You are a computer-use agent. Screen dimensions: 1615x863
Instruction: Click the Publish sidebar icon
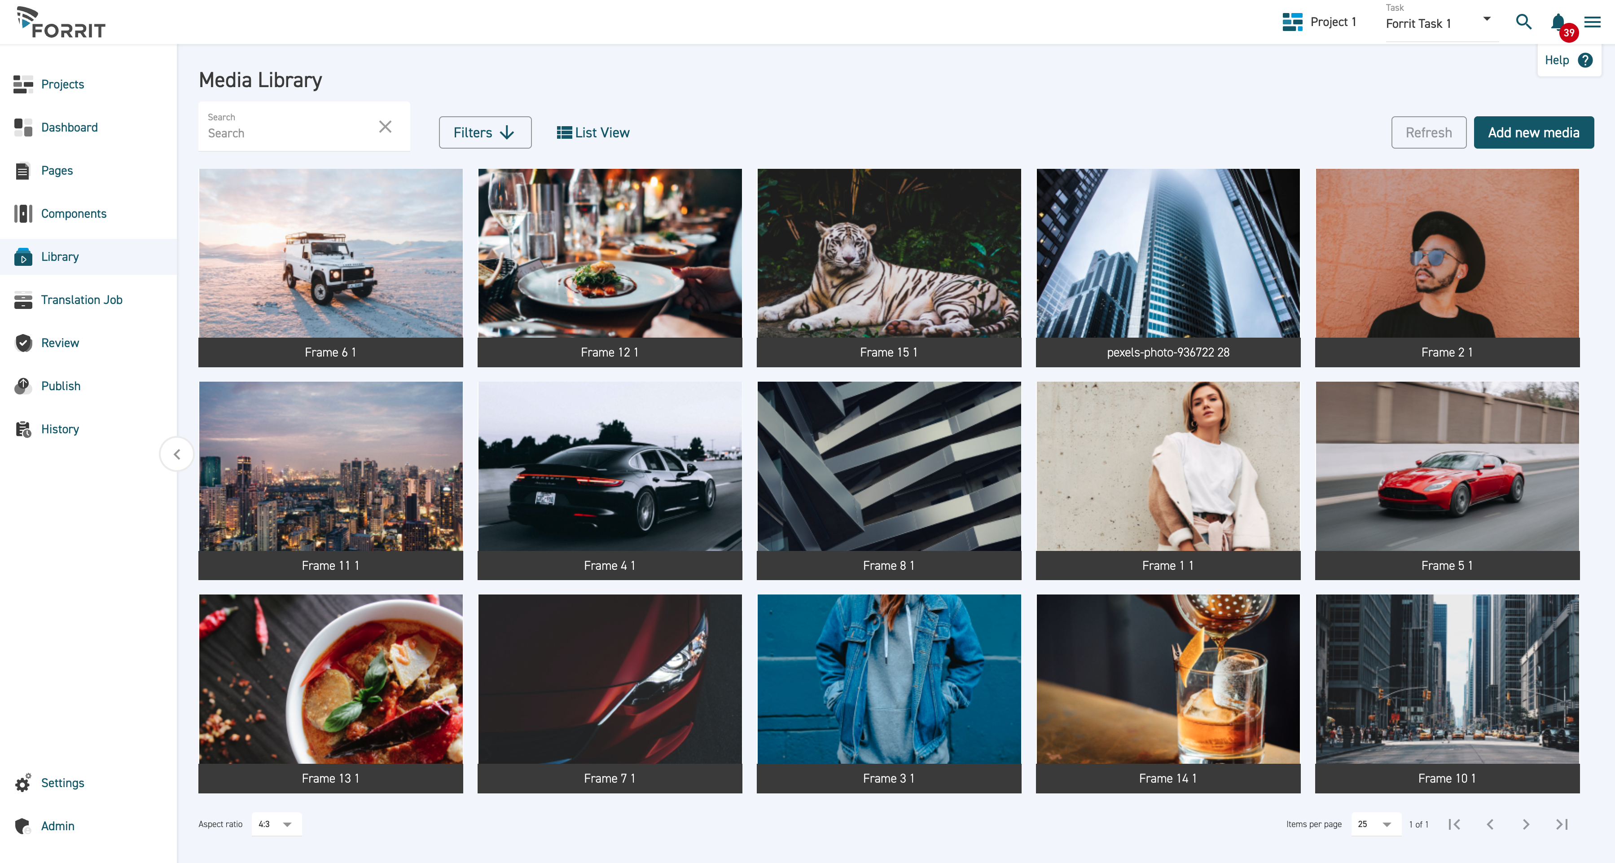(23, 386)
